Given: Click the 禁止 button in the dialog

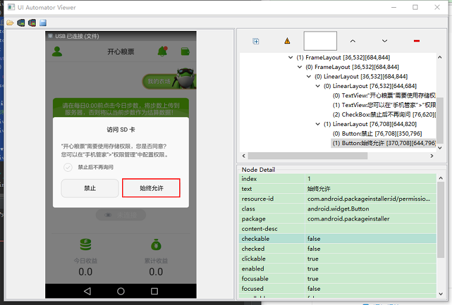Looking at the screenshot, I should pos(90,188).
